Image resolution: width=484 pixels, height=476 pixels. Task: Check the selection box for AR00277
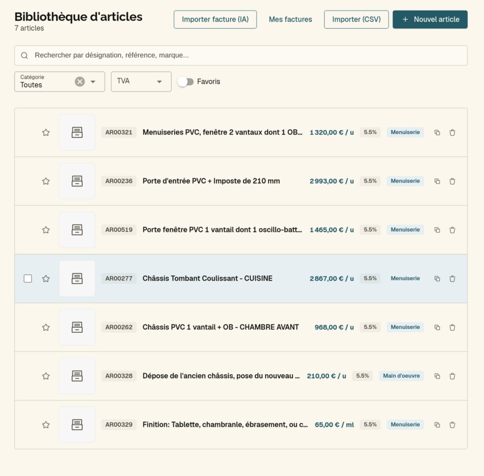tap(28, 279)
